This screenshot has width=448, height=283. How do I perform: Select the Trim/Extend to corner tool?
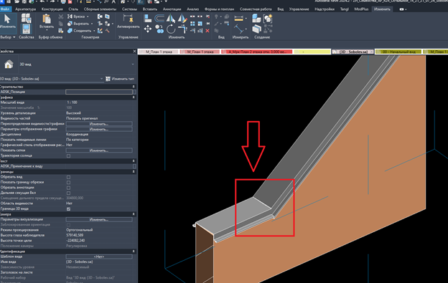pos(182,29)
